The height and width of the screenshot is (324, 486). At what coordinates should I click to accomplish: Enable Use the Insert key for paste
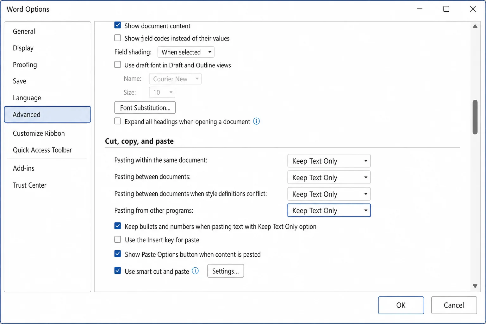(x=117, y=240)
